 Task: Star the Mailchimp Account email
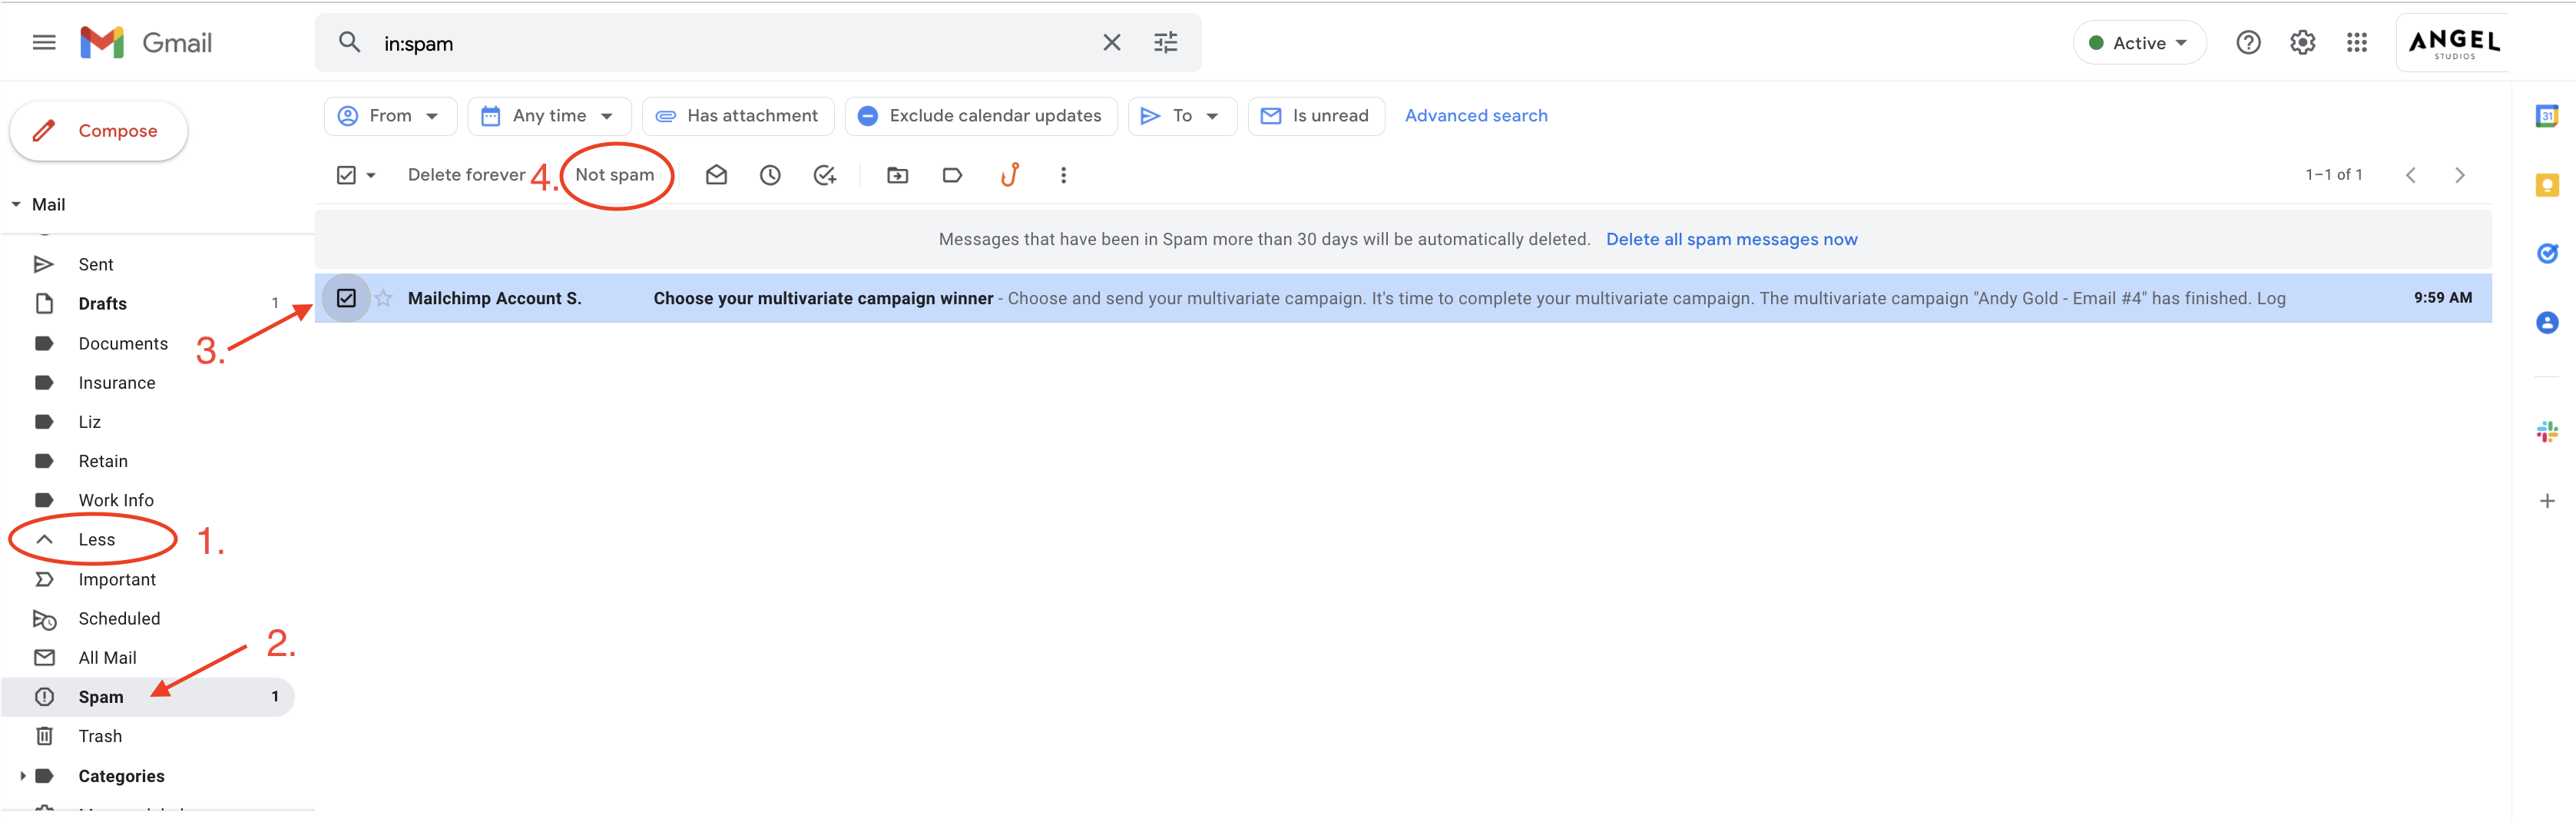384,298
